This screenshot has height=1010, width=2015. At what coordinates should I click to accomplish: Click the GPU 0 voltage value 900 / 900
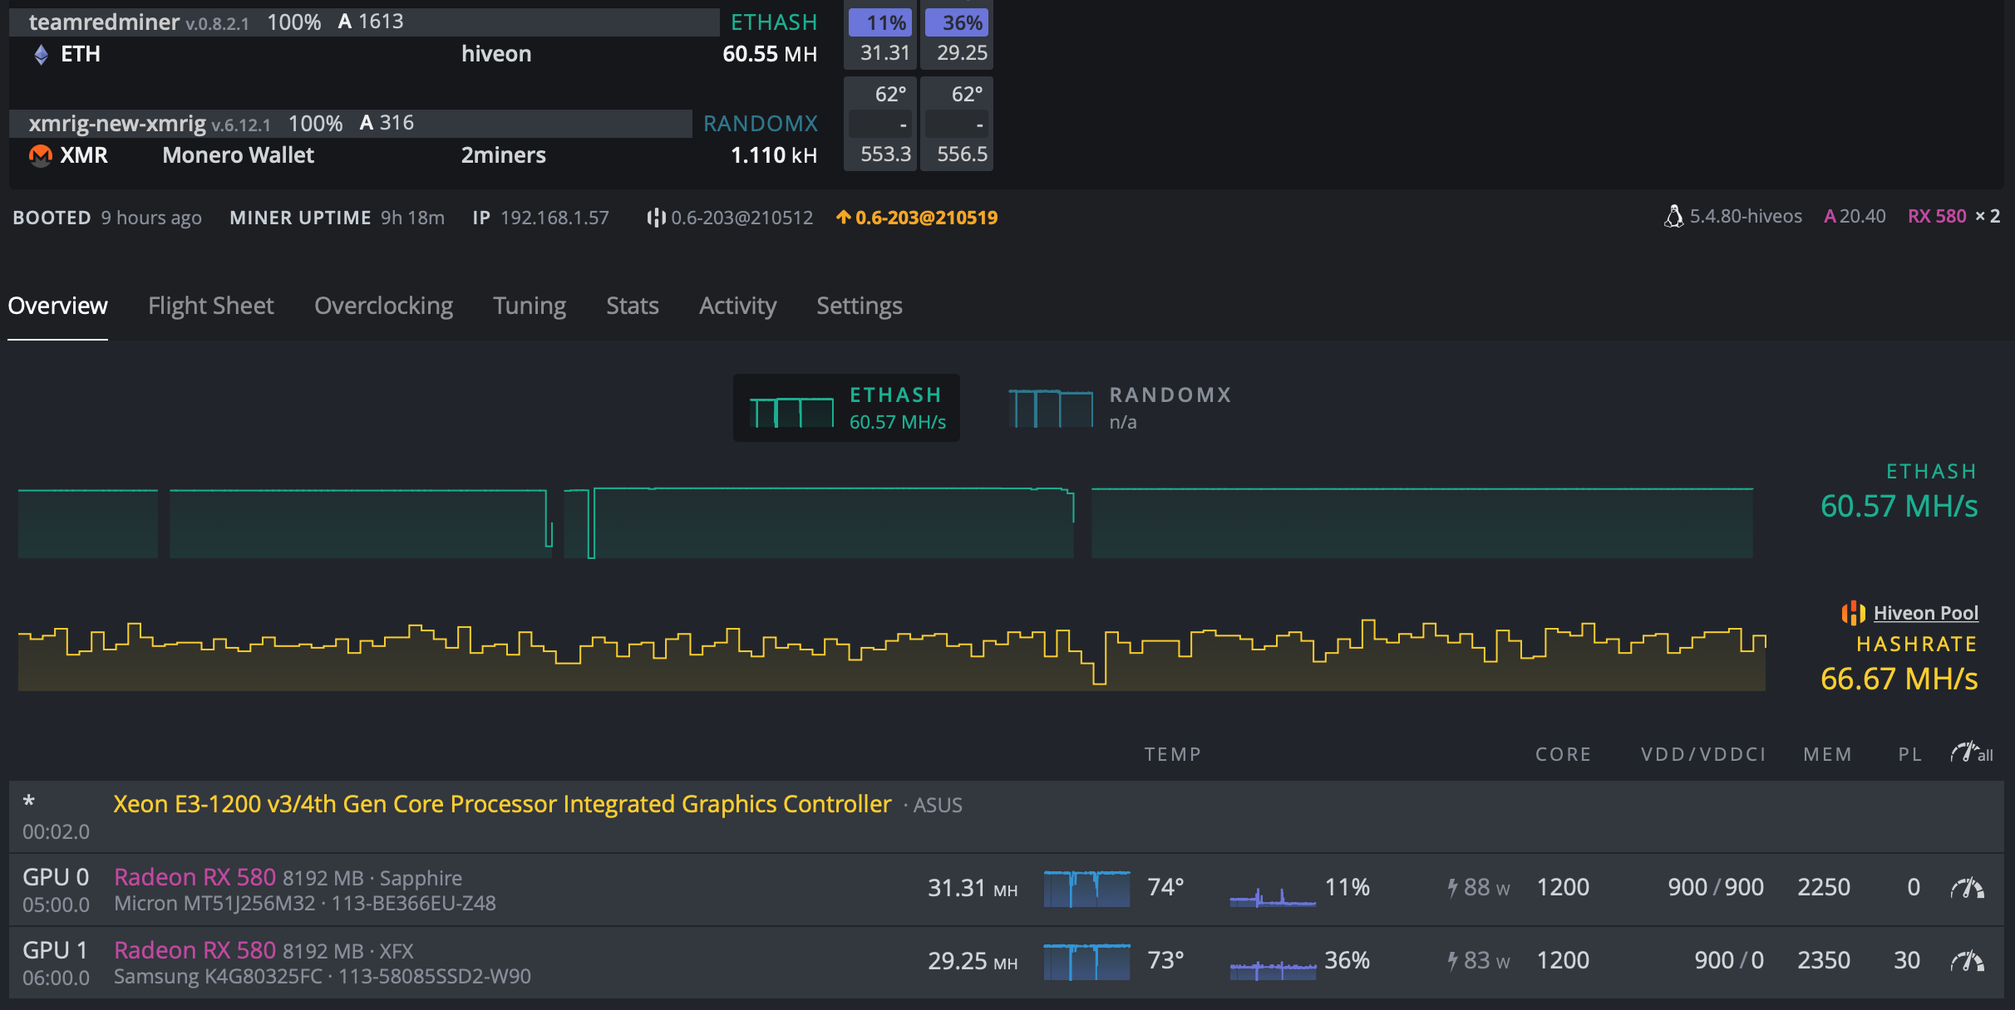click(1716, 887)
